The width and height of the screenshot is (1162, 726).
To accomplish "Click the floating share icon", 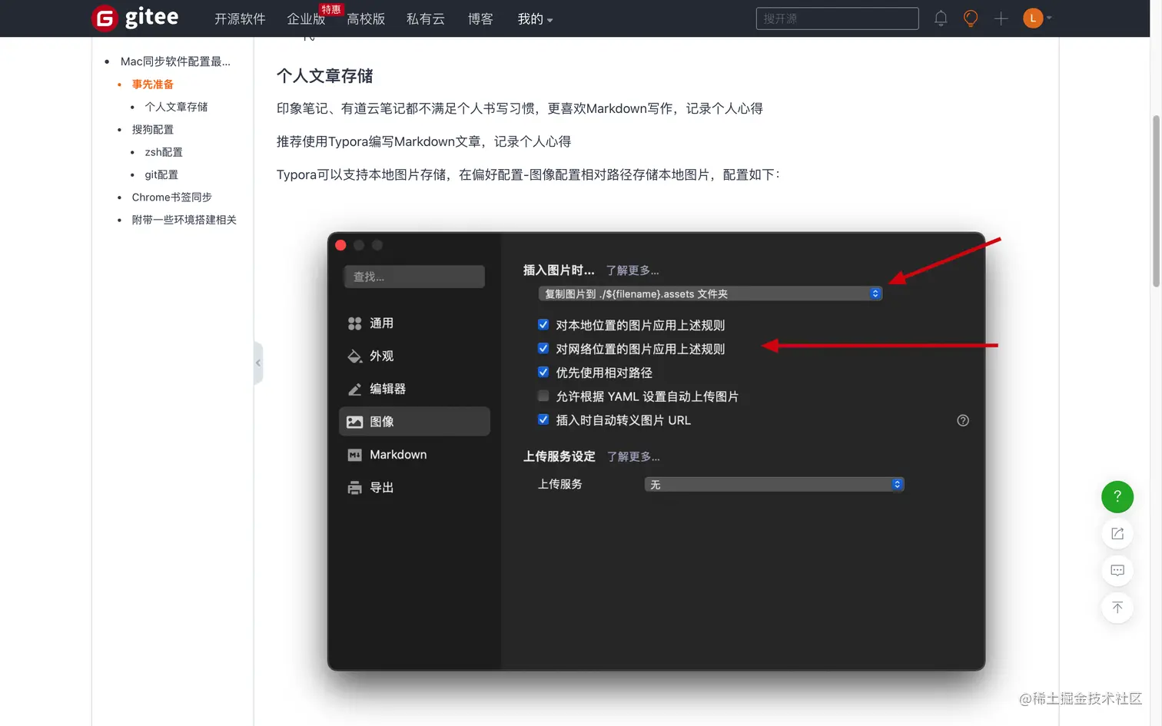I will tap(1117, 533).
